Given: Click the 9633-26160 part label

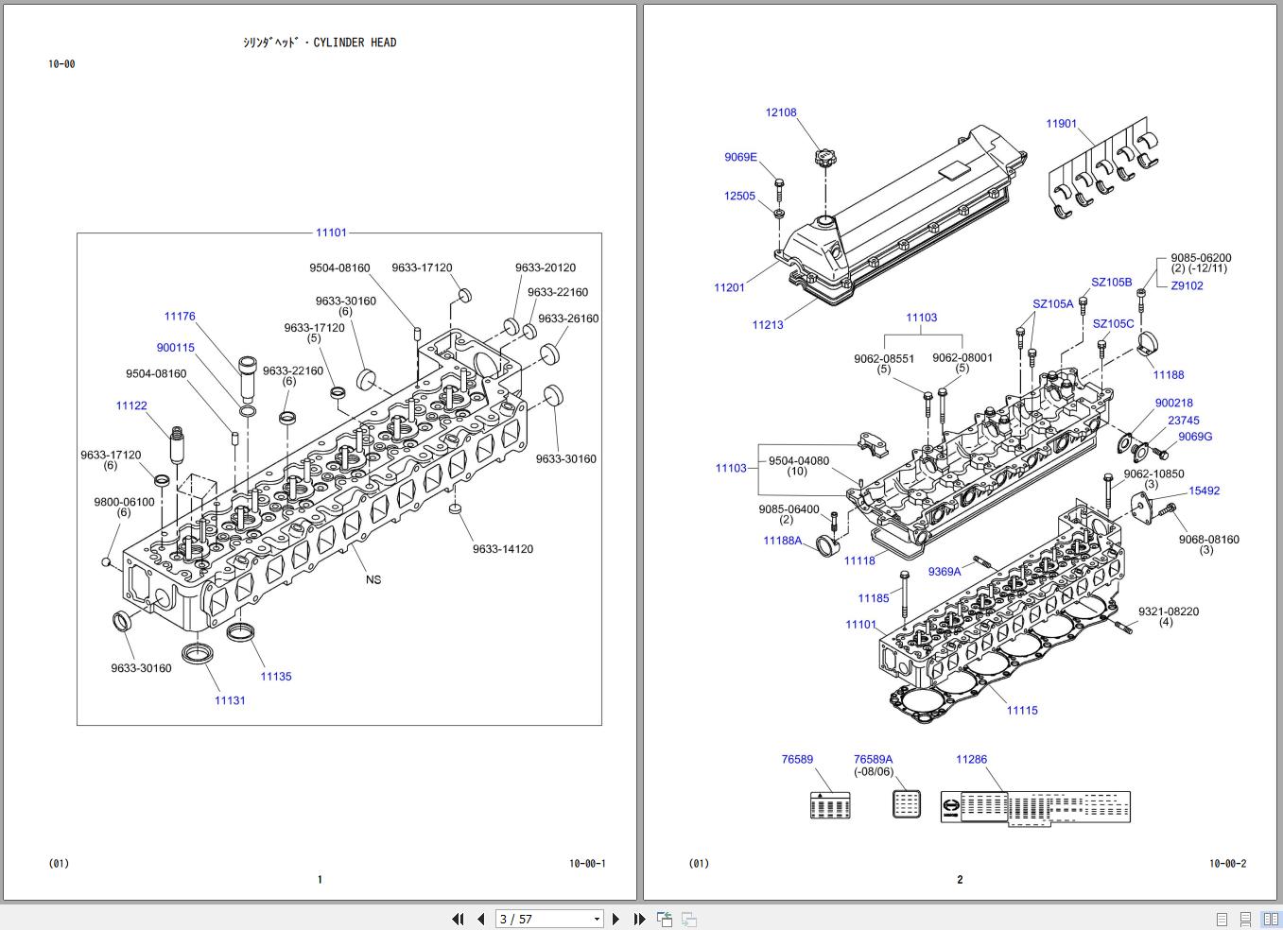Looking at the screenshot, I should point(568,319).
